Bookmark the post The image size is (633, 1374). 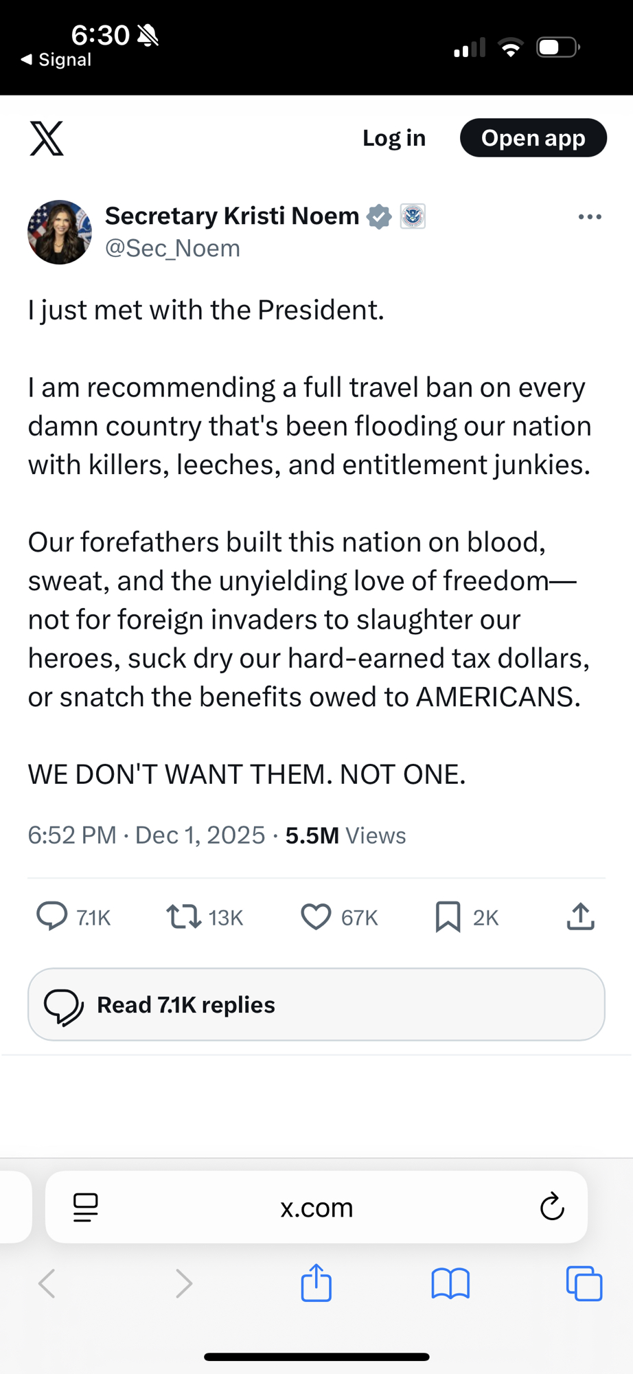point(448,916)
